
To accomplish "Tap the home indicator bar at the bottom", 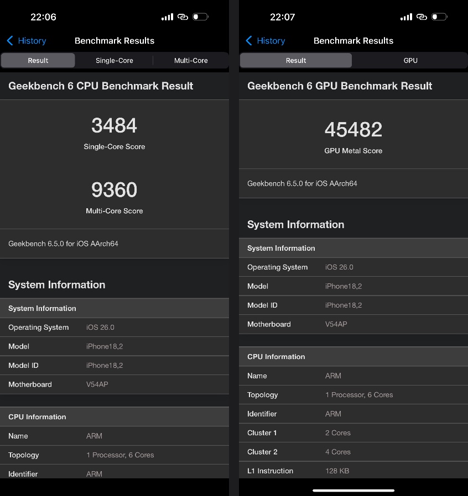I will (353, 490).
